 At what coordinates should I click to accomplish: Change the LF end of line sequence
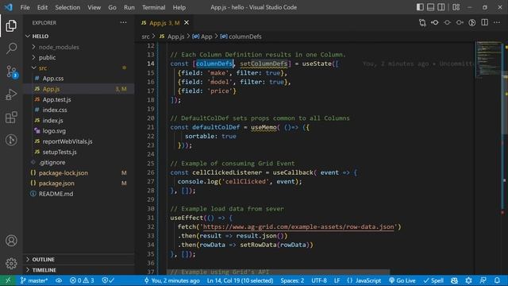pyautogui.click(x=337, y=280)
